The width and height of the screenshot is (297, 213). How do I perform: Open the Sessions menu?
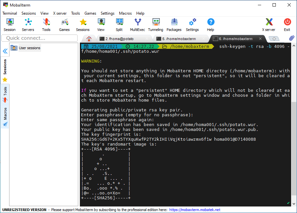tap(29, 13)
